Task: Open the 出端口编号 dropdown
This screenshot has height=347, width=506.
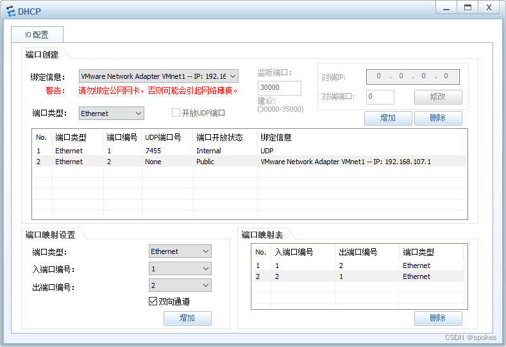Action: point(180,285)
